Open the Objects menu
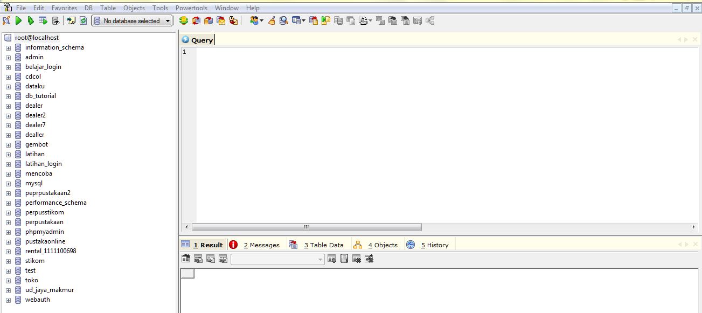 click(134, 8)
